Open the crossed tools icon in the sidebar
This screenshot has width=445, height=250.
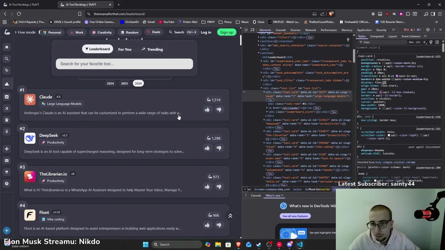click(7, 108)
